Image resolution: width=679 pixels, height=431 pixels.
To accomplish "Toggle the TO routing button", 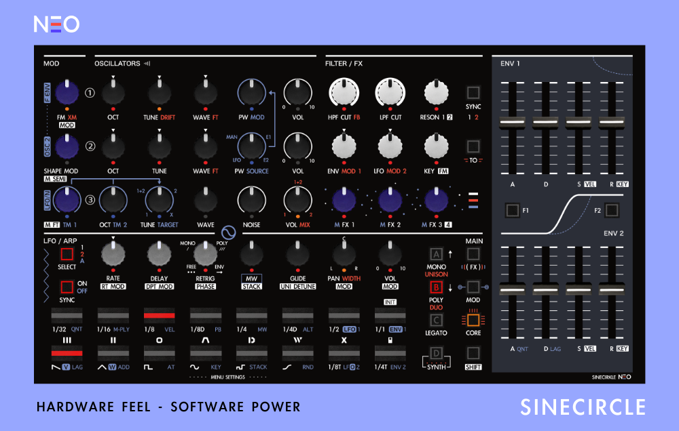I will (x=473, y=146).
